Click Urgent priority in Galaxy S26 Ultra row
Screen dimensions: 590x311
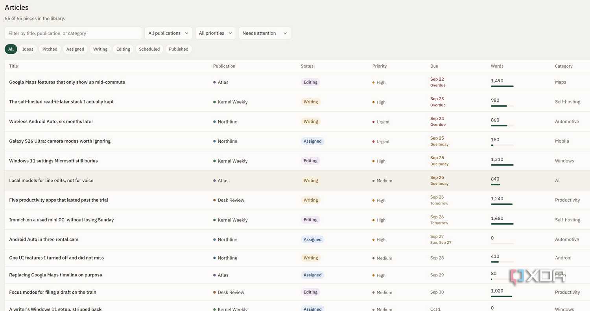click(381, 142)
